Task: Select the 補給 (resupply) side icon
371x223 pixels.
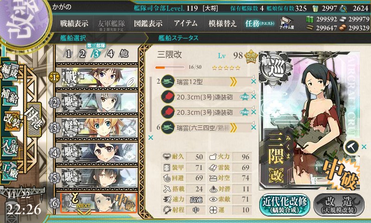Action: (x=9, y=96)
